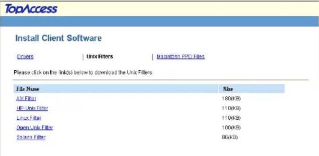Click the 180(KB) size value
Viewport: 319px width, 156px height.
(x=231, y=98)
